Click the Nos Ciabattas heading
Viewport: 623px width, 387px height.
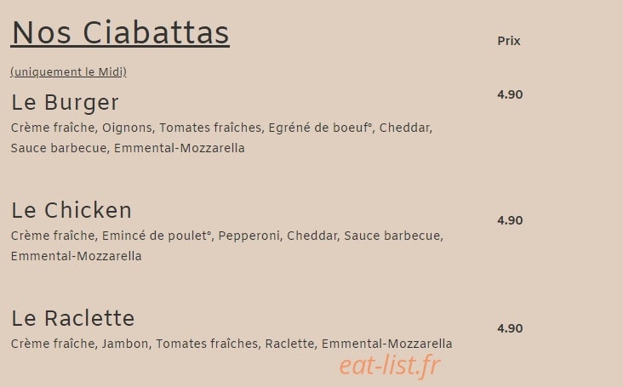coord(120,33)
